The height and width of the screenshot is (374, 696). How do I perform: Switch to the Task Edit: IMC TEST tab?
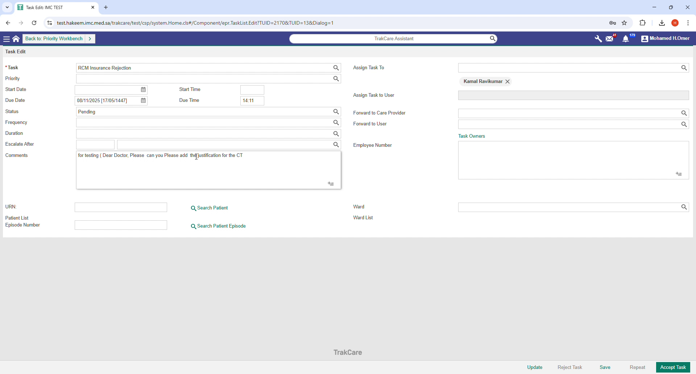[x=51, y=7]
